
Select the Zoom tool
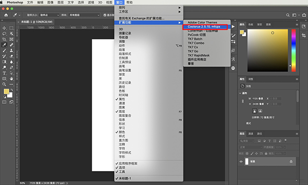click(x=4, y=84)
